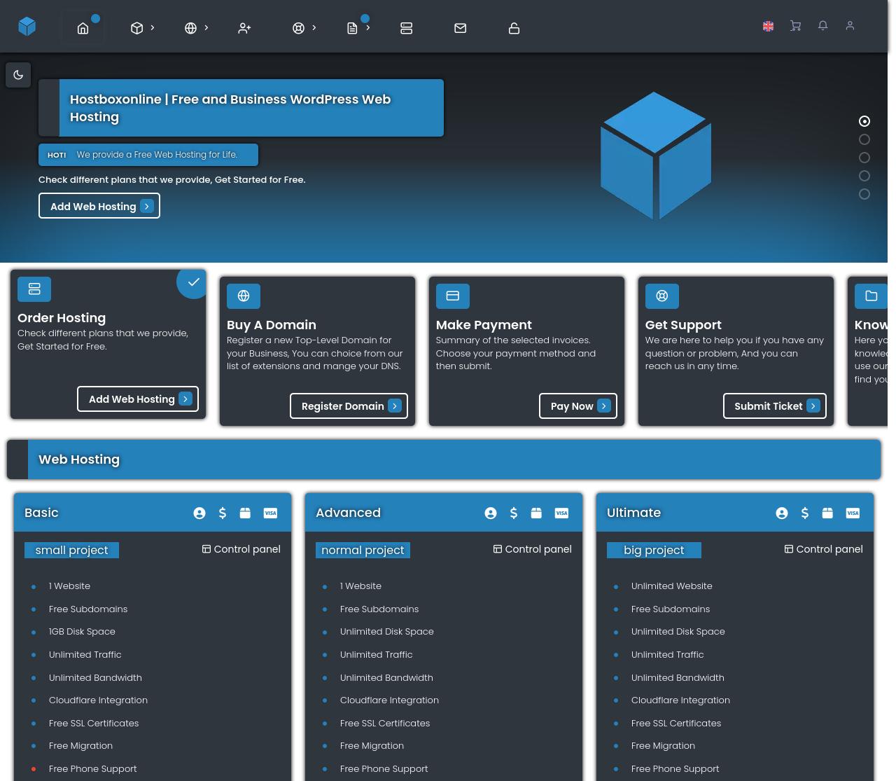The image size is (896, 781).
Task: Click the Visa card icon in Ultimate plan header
Action: click(853, 513)
